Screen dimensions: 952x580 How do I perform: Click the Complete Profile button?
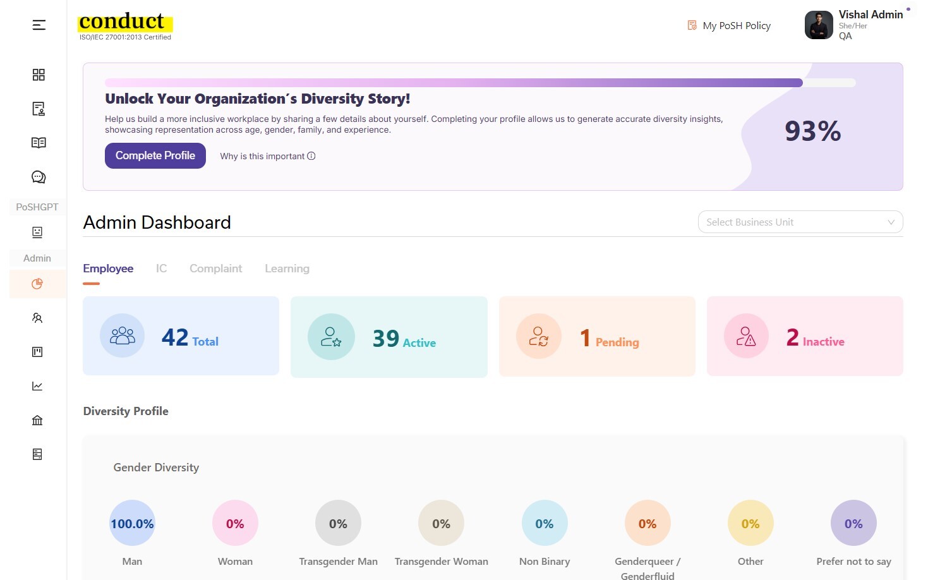[x=155, y=155]
